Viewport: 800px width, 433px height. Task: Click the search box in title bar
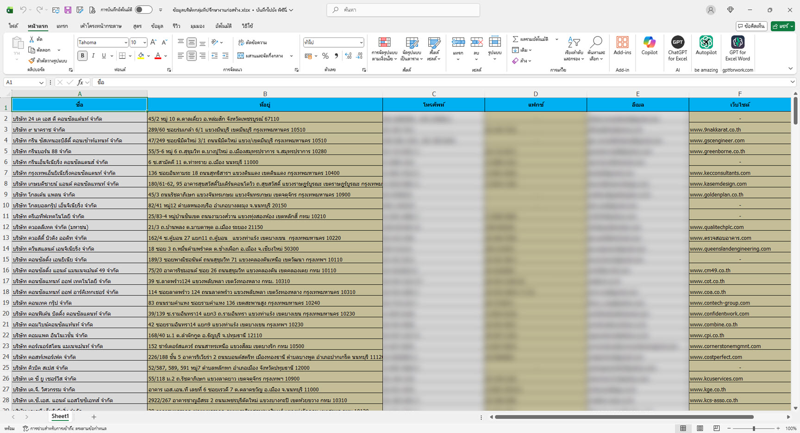pos(403,10)
